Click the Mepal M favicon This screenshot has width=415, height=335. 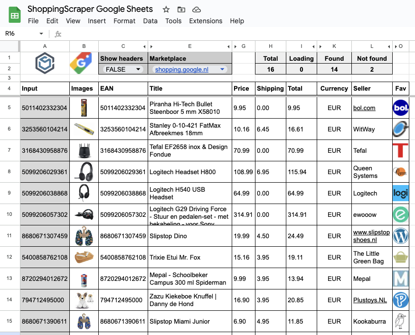(x=401, y=279)
